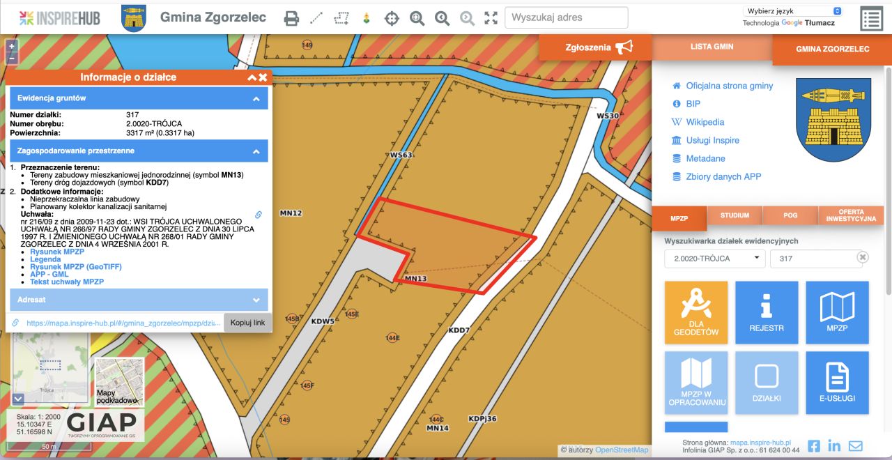Switch to the STUDIUM tab
Image resolution: width=892 pixels, height=460 pixels.
734,215
